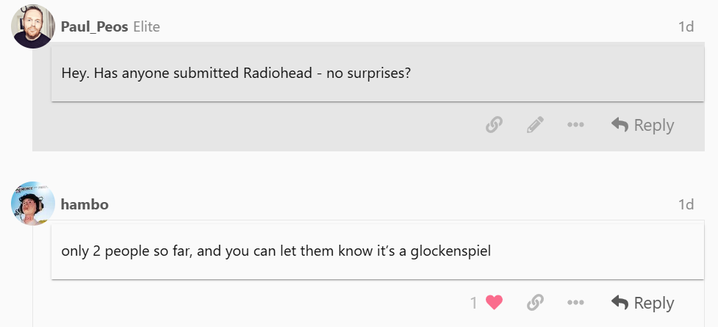Unlike hambo's post via pink heart

pos(494,302)
